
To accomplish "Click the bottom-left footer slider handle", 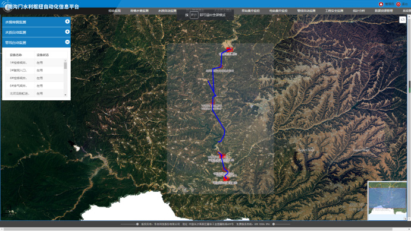I will click(137, 224).
